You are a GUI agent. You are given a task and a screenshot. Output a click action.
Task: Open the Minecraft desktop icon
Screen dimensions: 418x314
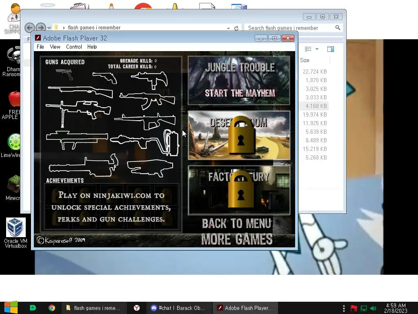point(13,187)
